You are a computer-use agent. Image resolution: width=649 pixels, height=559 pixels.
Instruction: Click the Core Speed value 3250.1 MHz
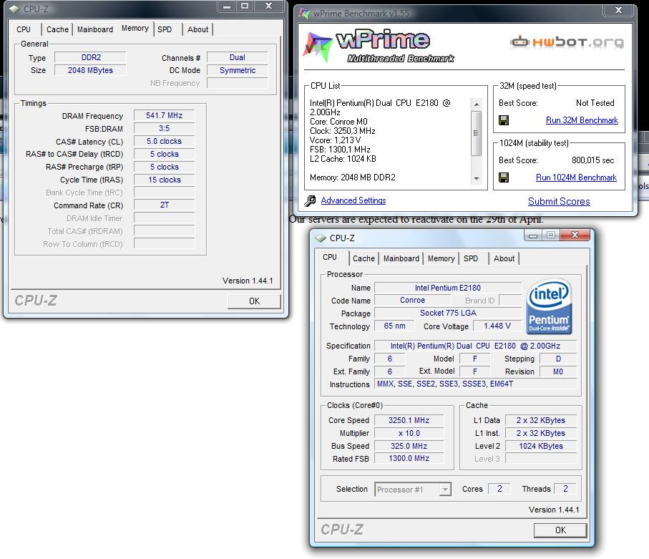coord(409,420)
